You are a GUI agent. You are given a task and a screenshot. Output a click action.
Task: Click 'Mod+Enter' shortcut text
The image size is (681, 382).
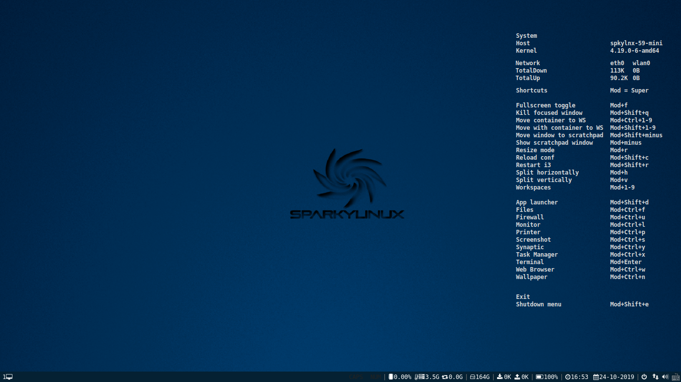point(626,262)
